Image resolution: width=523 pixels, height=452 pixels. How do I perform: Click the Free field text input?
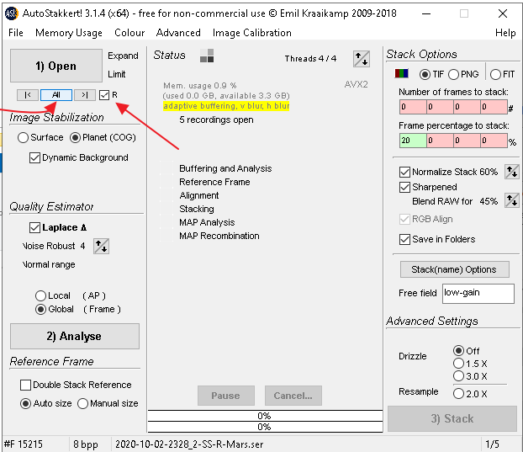click(478, 293)
